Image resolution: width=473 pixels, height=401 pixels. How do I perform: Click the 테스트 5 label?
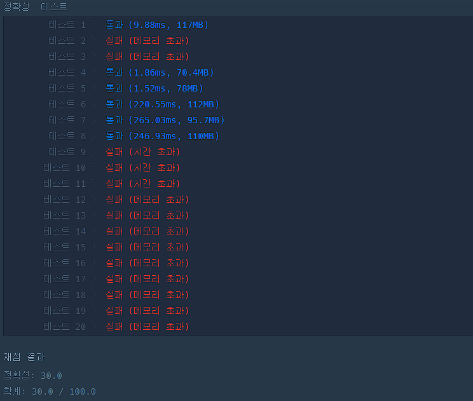point(67,88)
